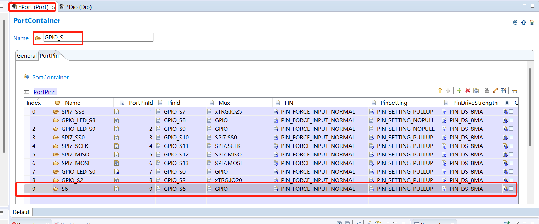Screen dimensions: 539x224
Task: Click the GPIO_S name input field
Action: 98,37
